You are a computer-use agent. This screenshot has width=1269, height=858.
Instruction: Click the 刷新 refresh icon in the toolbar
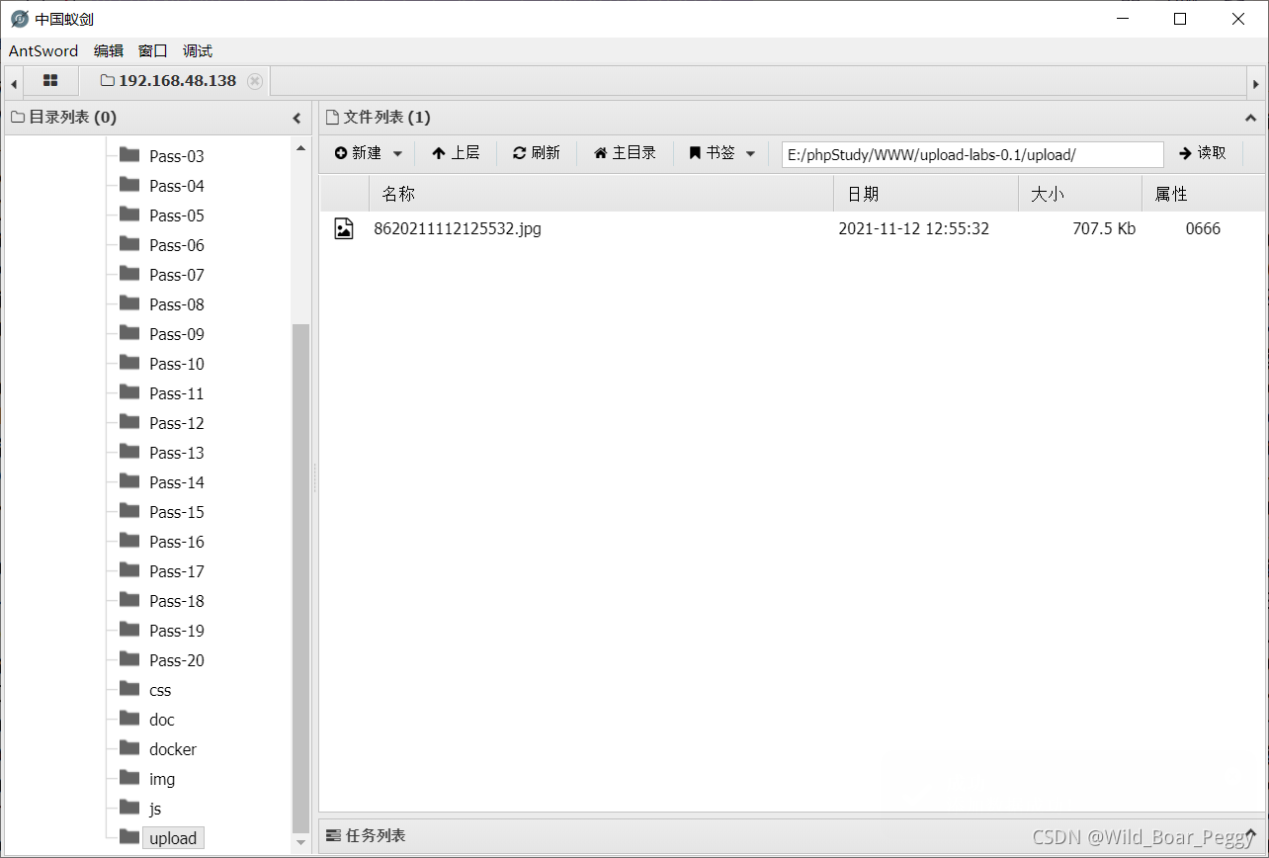[x=518, y=152]
